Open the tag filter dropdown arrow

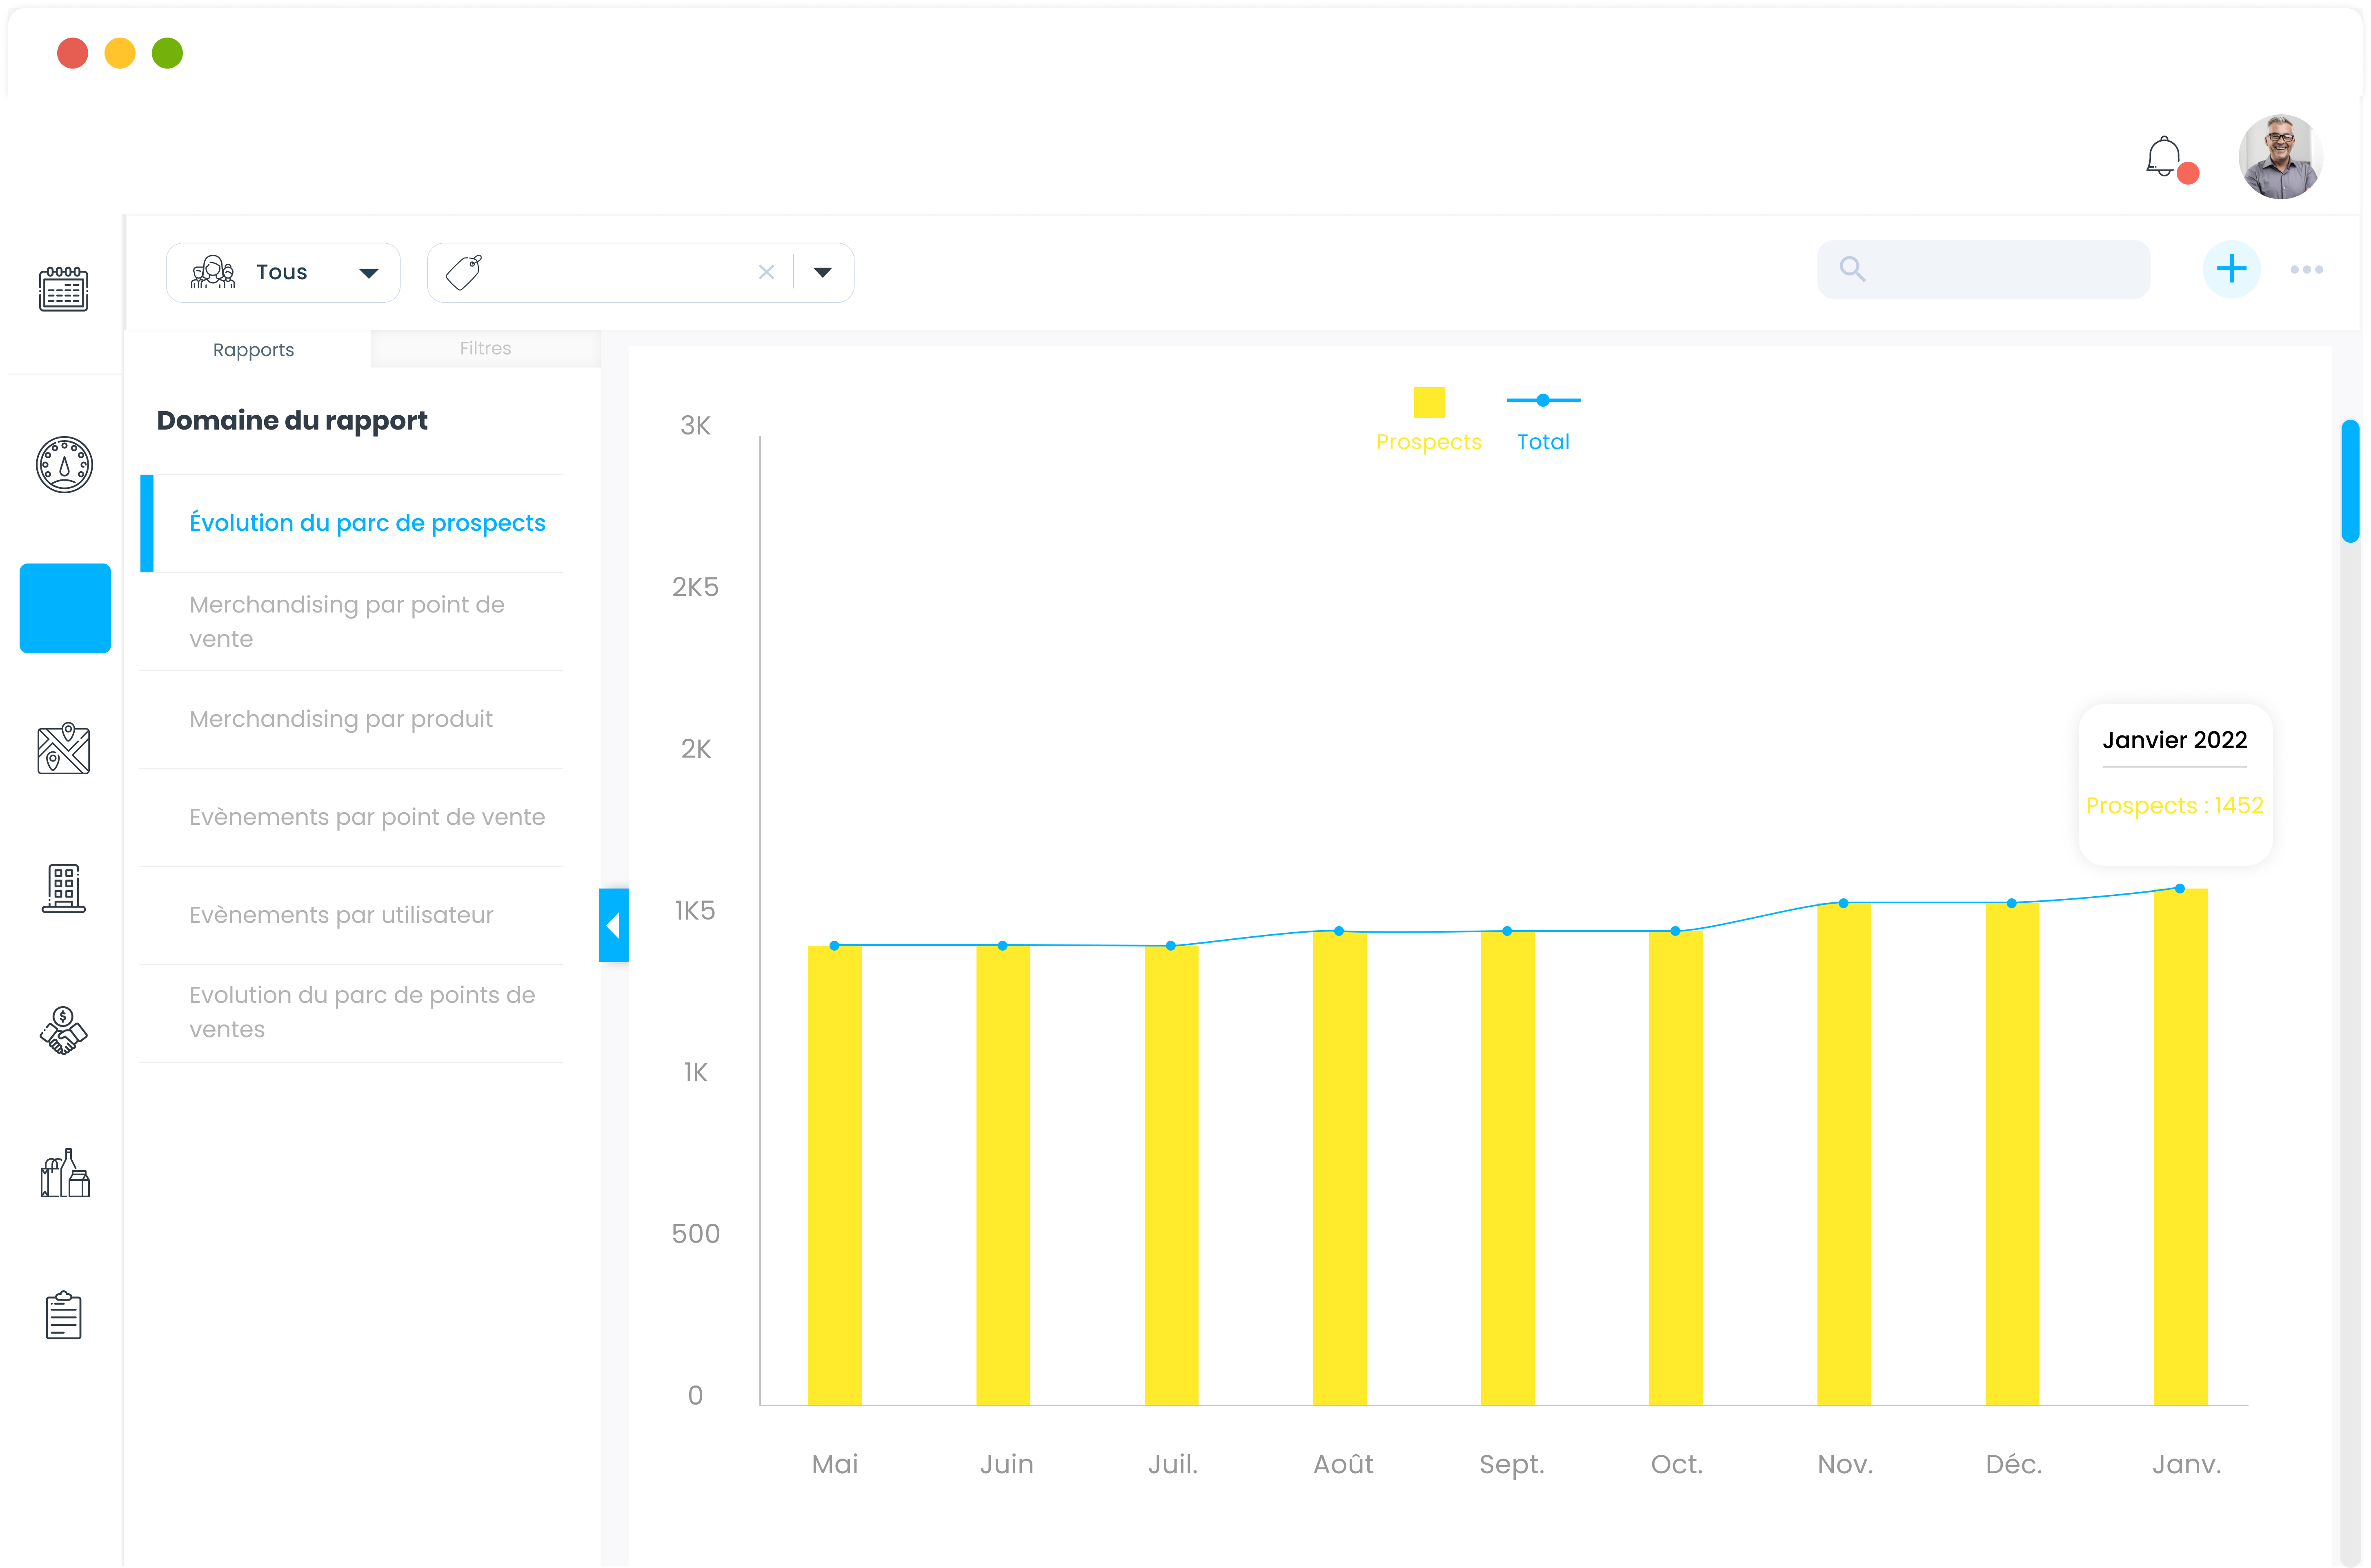[823, 272]
